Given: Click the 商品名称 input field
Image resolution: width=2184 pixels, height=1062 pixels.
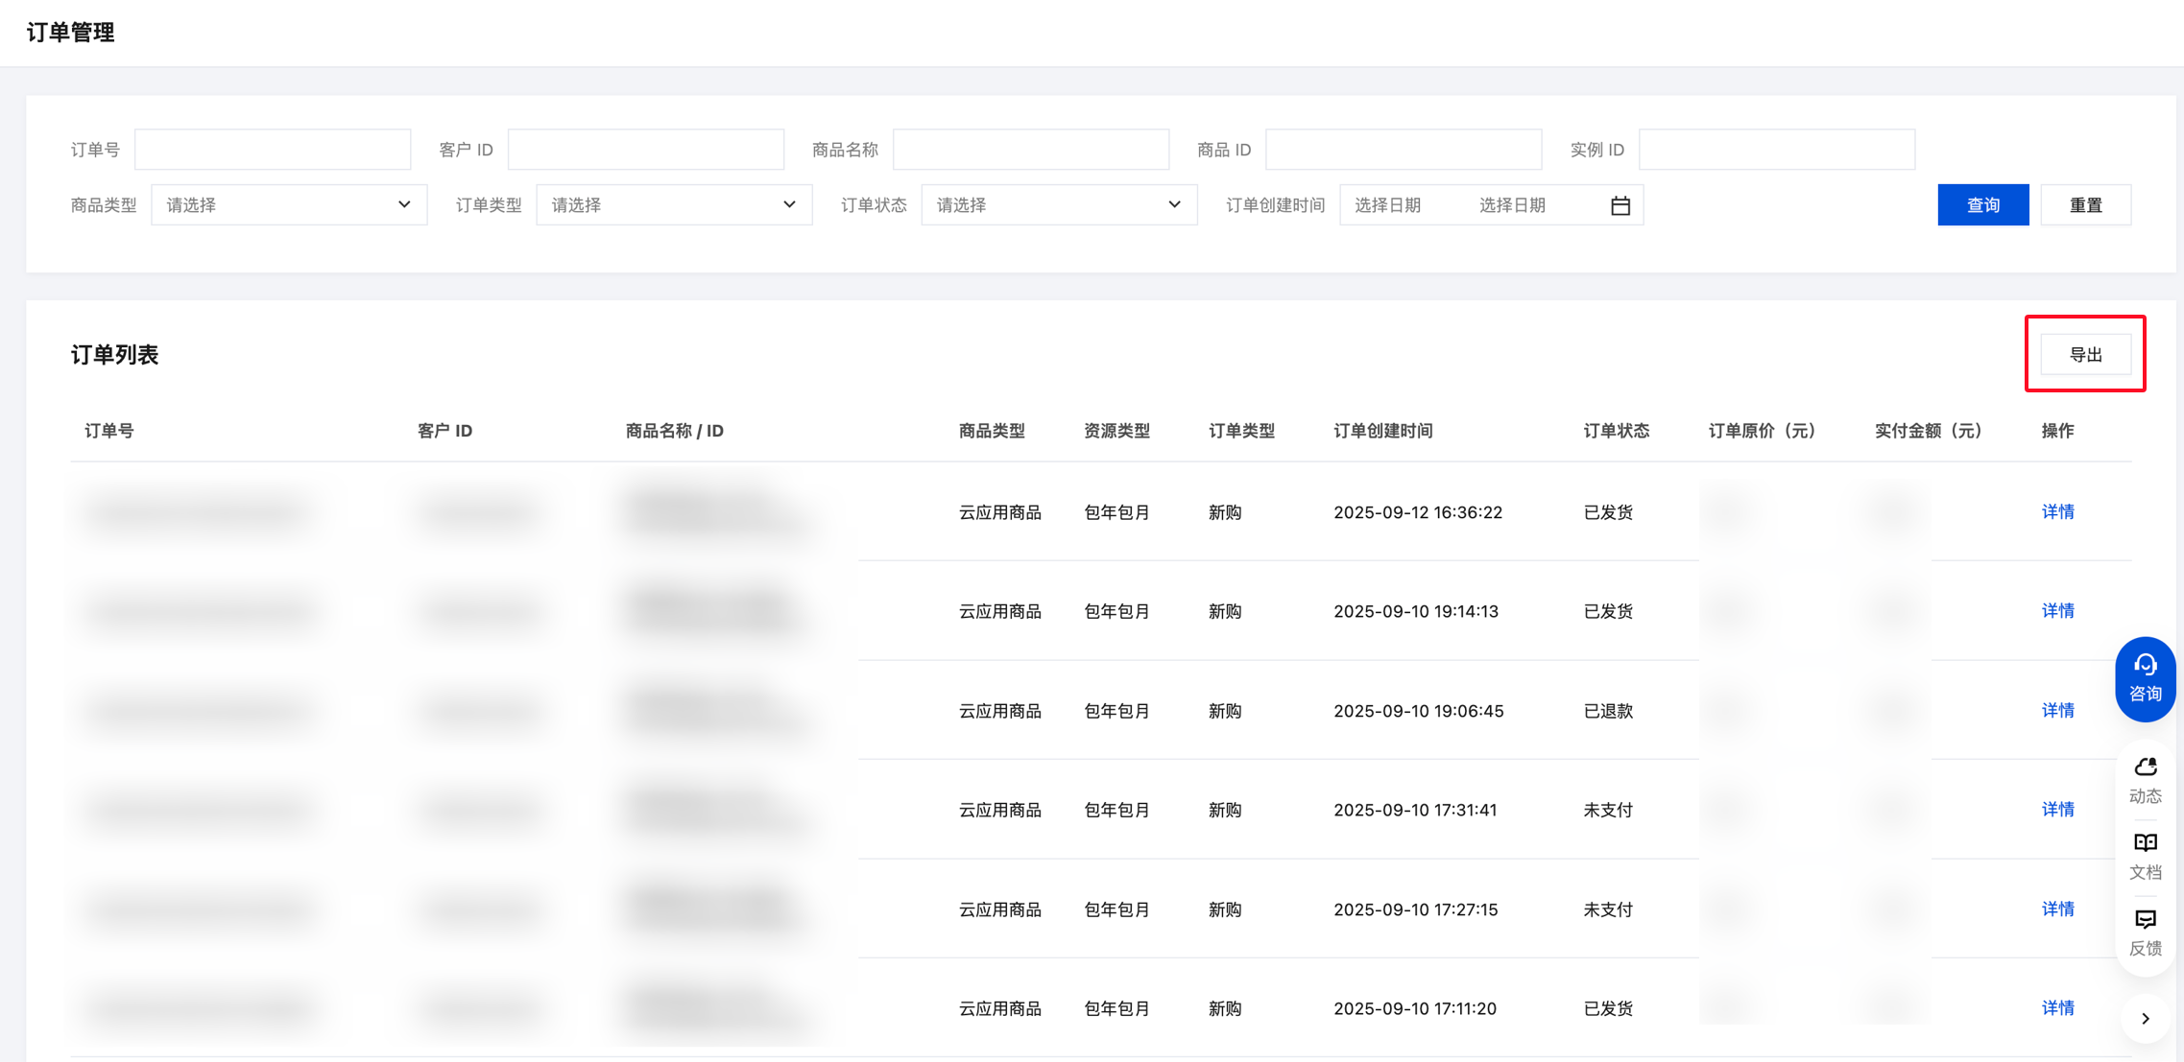Looking at the screenshot, I should point(1030,150).
